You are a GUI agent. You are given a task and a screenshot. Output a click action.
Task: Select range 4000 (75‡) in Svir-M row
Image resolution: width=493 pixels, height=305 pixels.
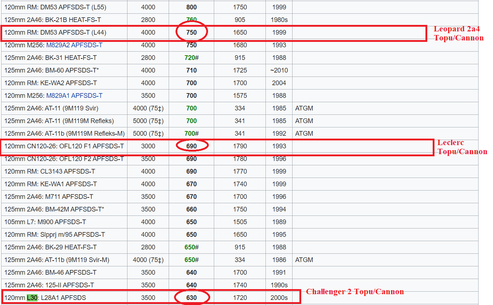tap(148, 260)
